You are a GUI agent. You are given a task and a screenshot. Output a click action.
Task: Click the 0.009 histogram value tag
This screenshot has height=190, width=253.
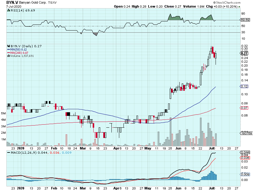[245, 175]
